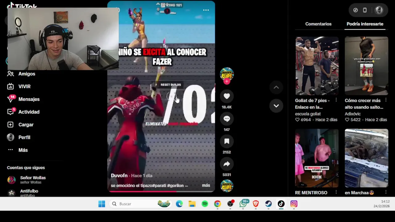Switch to the Comentarios tab
395x222 pixels.
(x=318, y=24)
